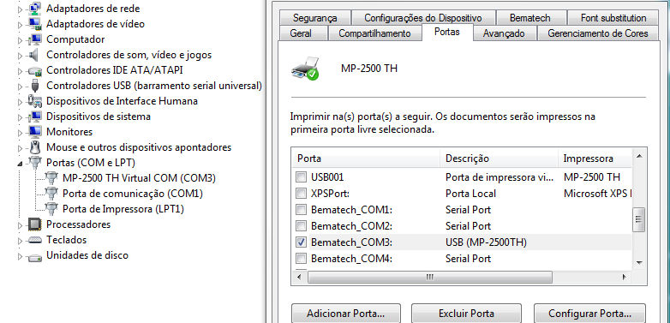Click the Adaptadores de vídeo icon
The width and height of the screenshot is (670, 323).
point(34,24)
